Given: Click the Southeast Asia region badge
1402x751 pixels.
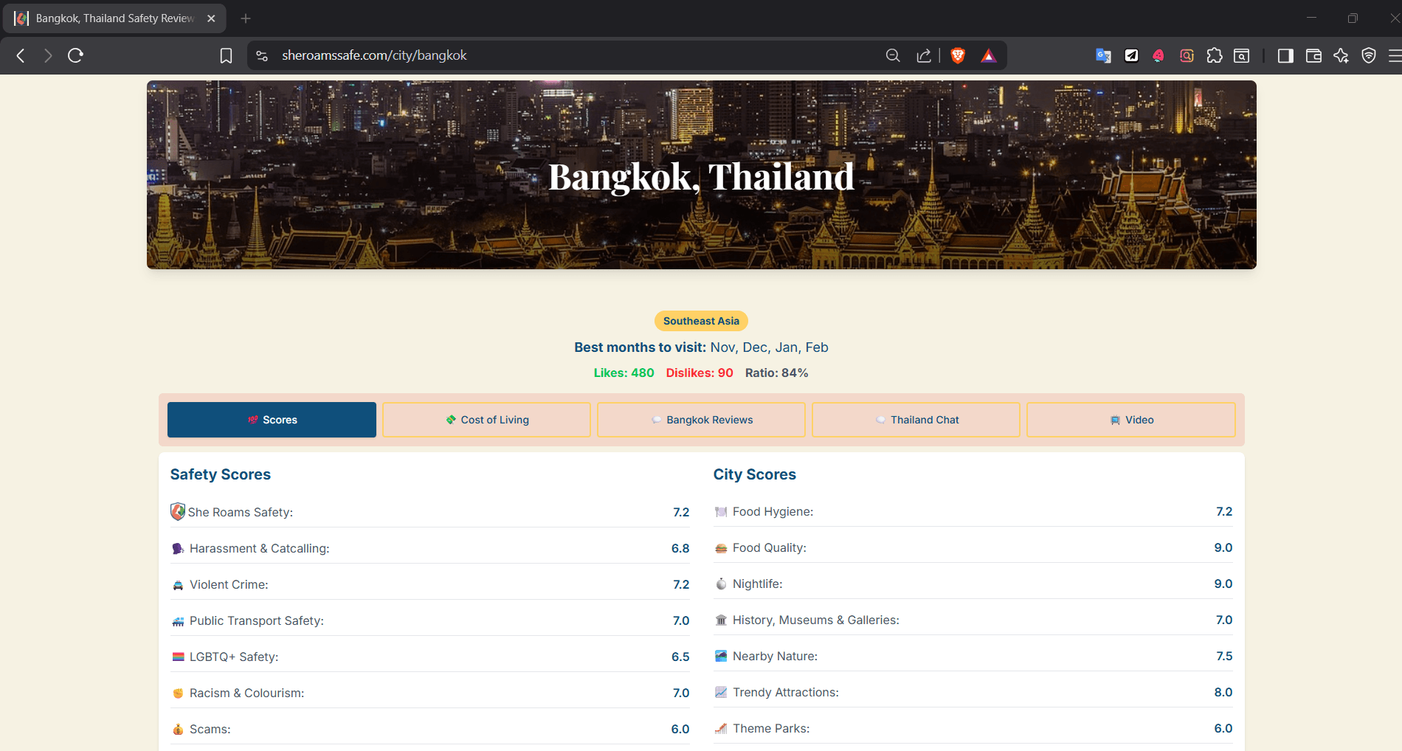Looking at the screenshot, I should tap(701, 321).
